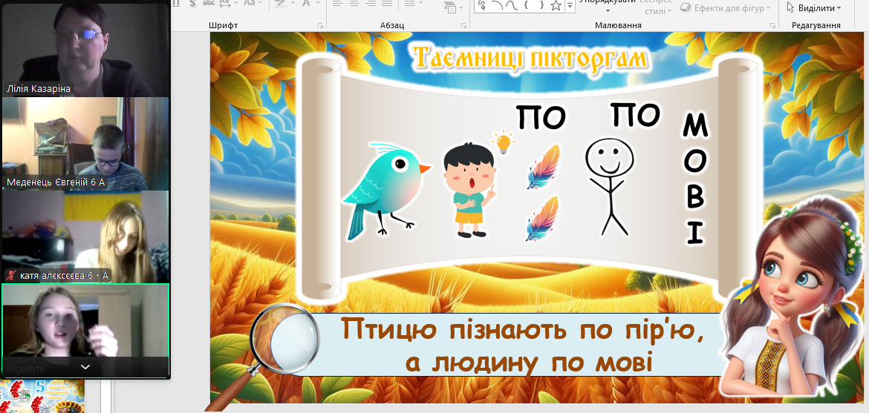The height and width of the screenshot is (413, 869).
Task: Select the thinking boy picture
Action: click(470, 191)
